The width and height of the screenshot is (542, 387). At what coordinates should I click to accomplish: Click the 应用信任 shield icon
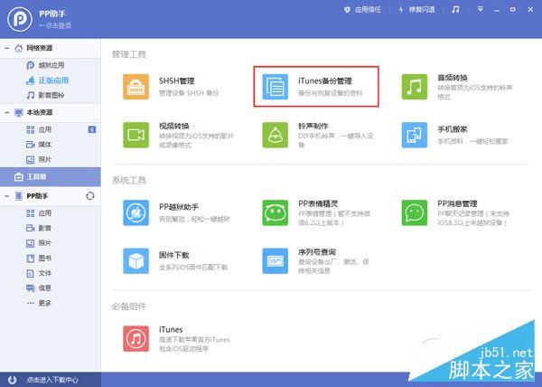[348, 10]
